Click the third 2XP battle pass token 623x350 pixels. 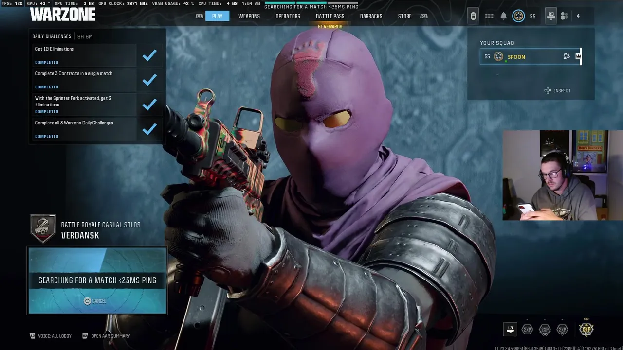pos(562,329)
